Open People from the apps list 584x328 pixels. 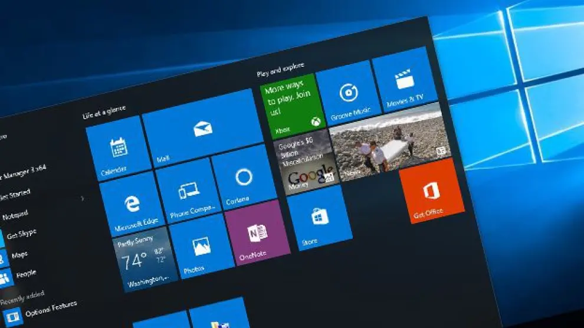[x=25, y=274]
